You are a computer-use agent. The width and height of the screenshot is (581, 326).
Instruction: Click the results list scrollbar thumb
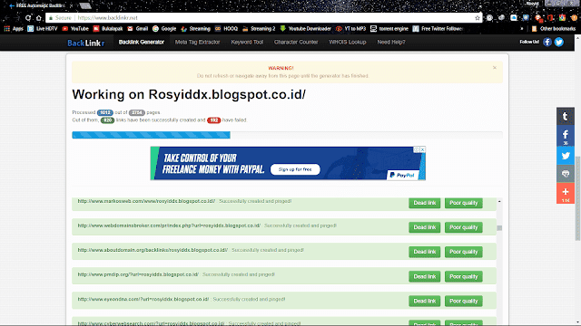[x=499, y=228]
